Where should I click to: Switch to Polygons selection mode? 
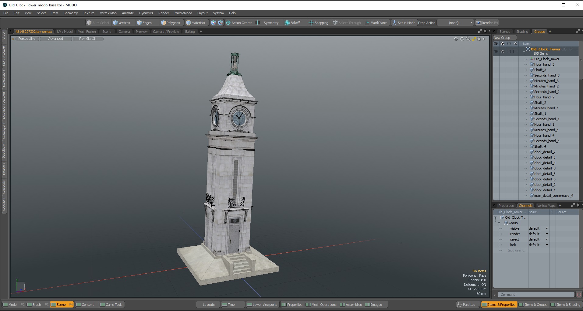point(171,23)
